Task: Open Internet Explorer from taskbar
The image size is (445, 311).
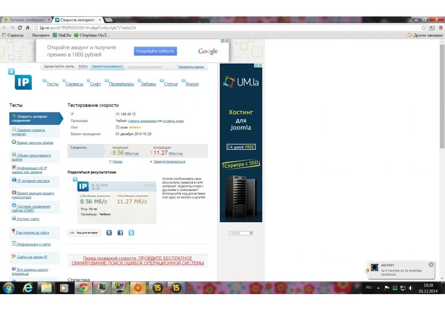Action: [x=28, y=288]
